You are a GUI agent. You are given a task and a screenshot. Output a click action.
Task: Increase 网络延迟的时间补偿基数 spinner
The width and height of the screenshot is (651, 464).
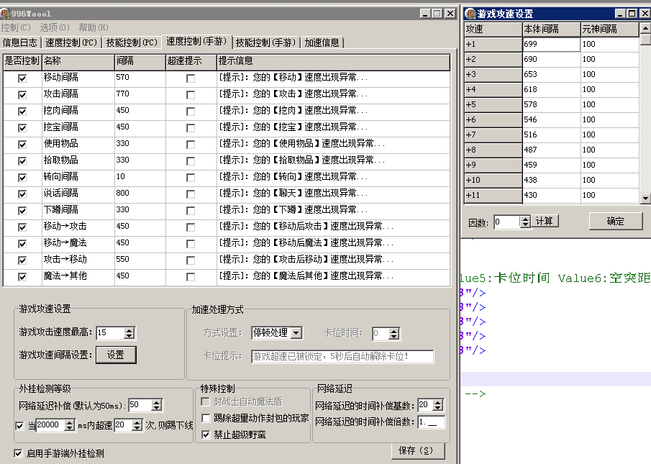point(437,402)
